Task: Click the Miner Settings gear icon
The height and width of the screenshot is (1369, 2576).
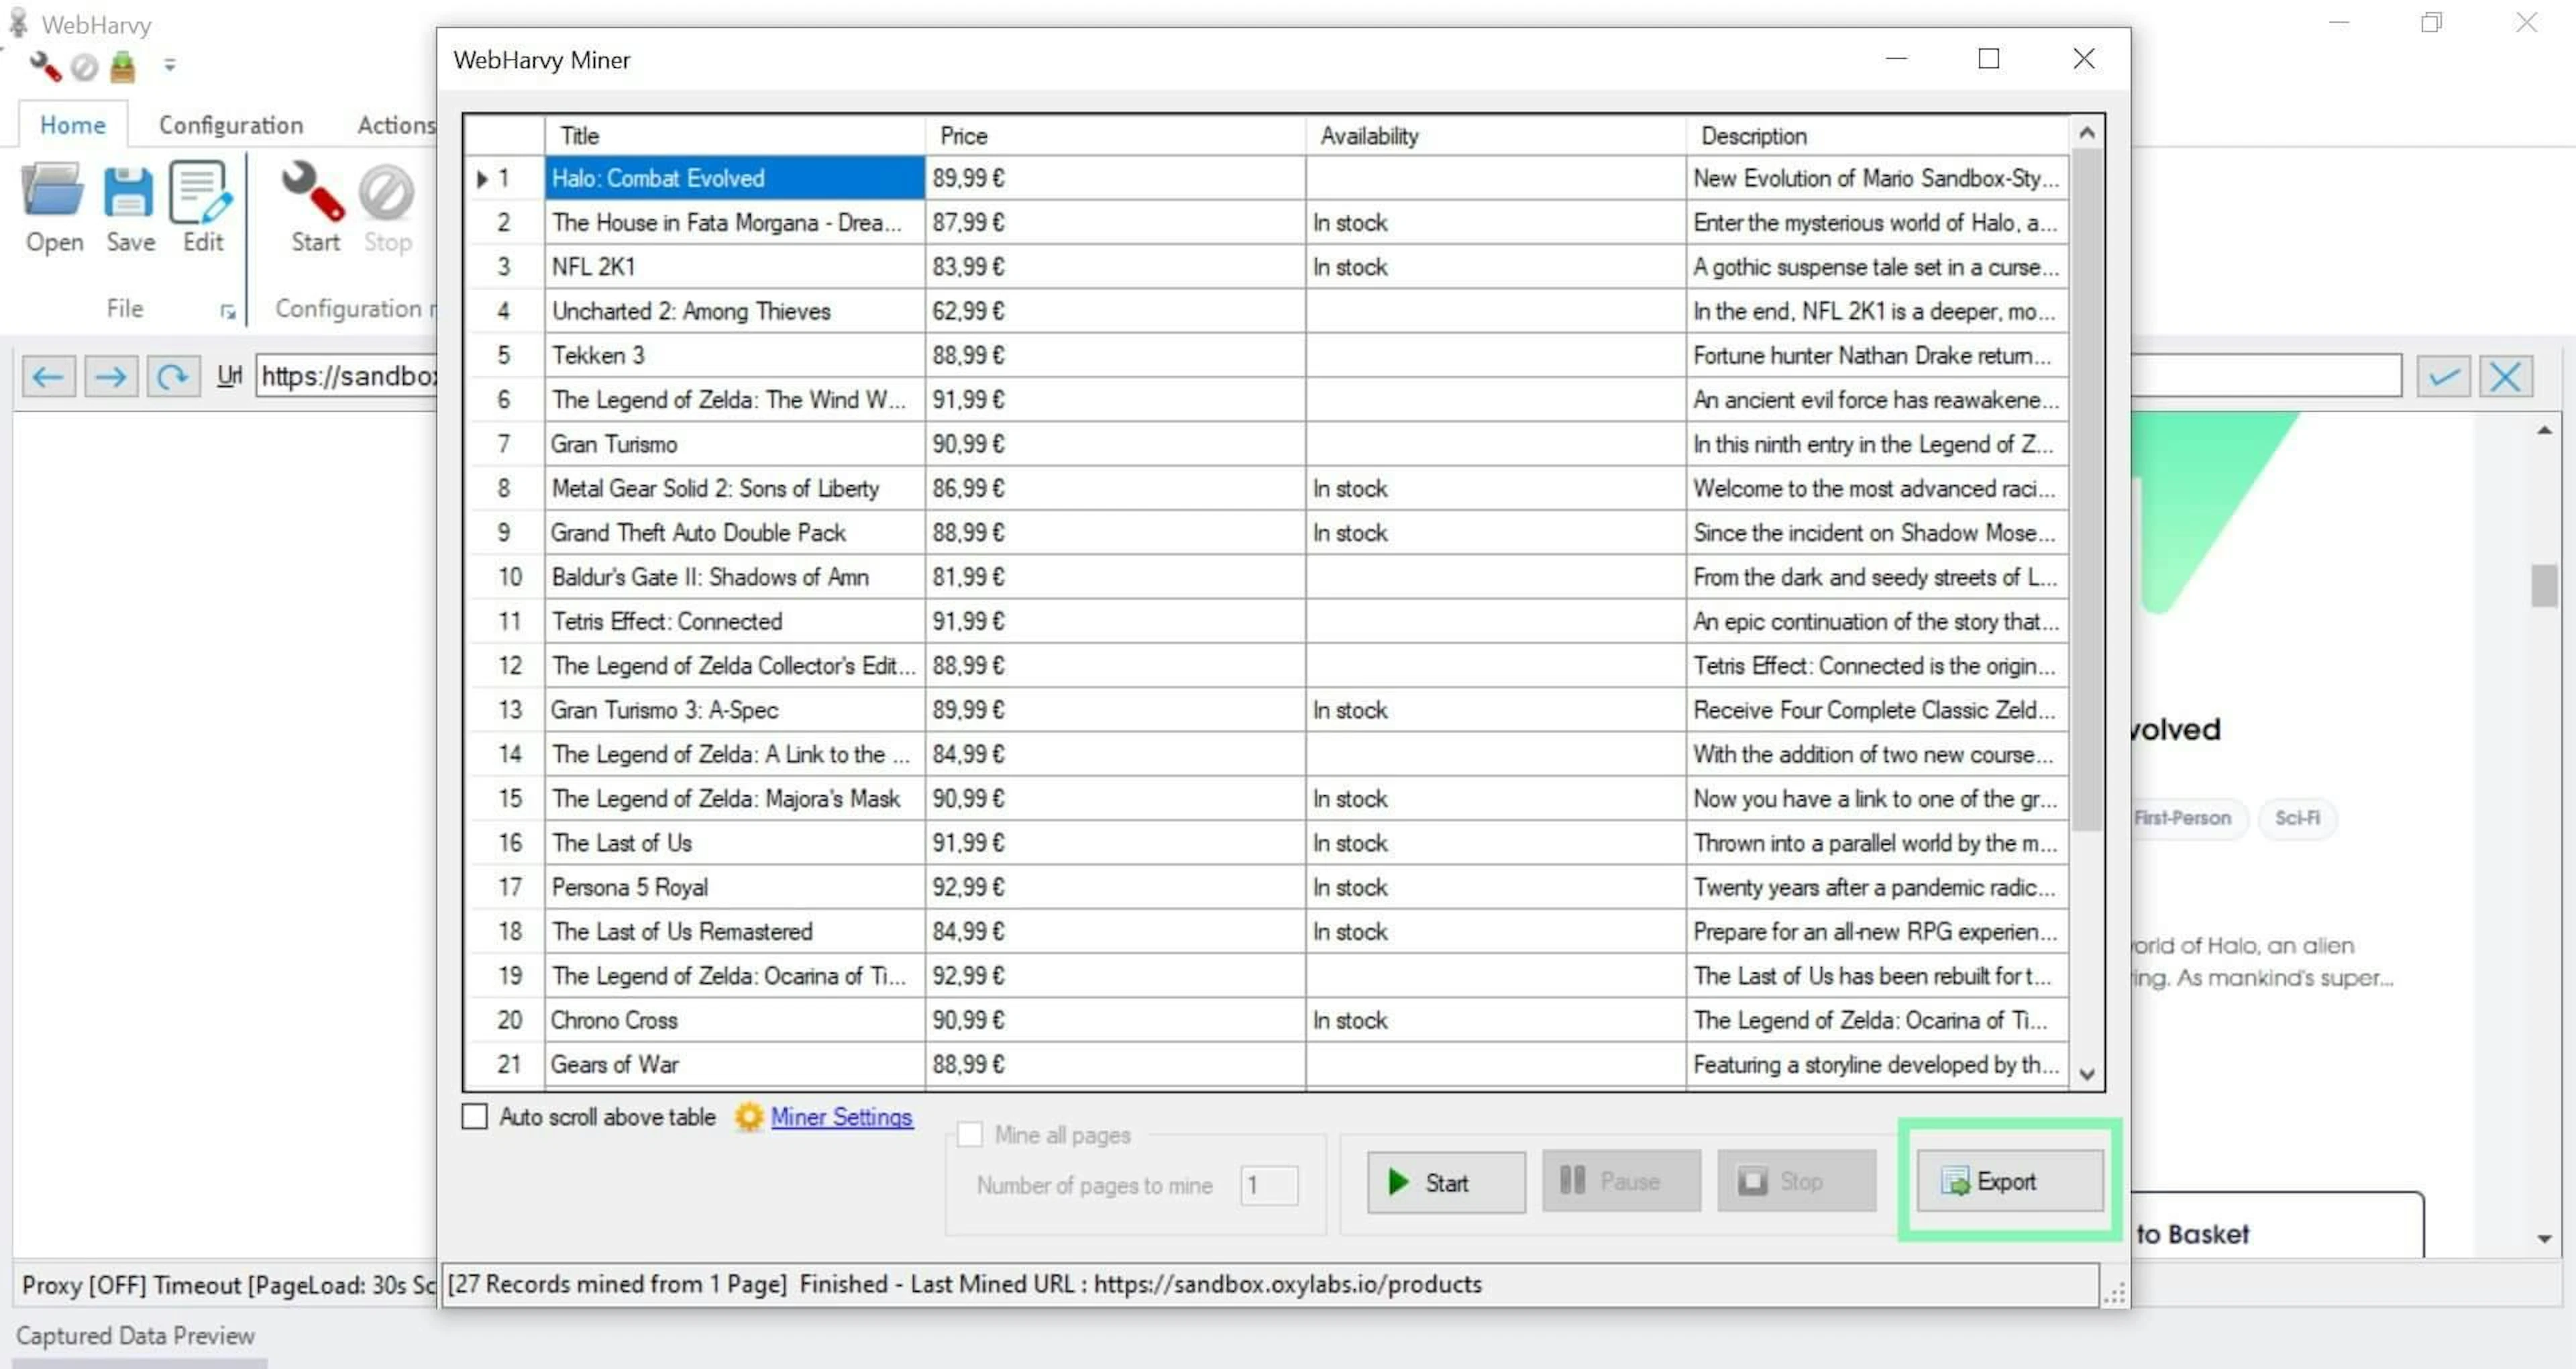Action: click(748, 1116)
